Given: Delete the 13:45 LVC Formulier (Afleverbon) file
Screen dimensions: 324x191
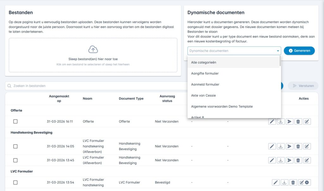Looking at the screenshot, I should (x=298, y=160).
